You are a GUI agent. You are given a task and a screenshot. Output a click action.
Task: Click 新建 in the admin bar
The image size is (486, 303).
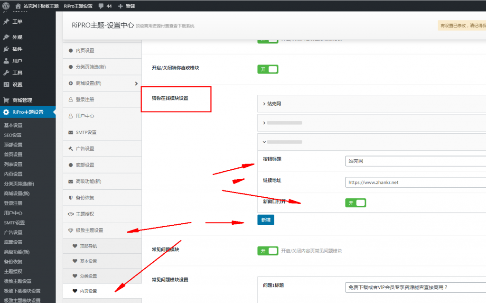click(131, 6)
